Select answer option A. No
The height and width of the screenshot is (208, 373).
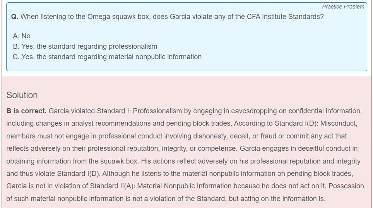point(22,36)
